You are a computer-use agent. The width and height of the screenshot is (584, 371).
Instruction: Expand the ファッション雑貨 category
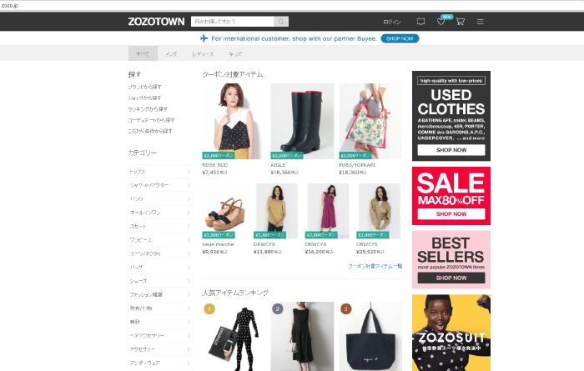(160, 294)
